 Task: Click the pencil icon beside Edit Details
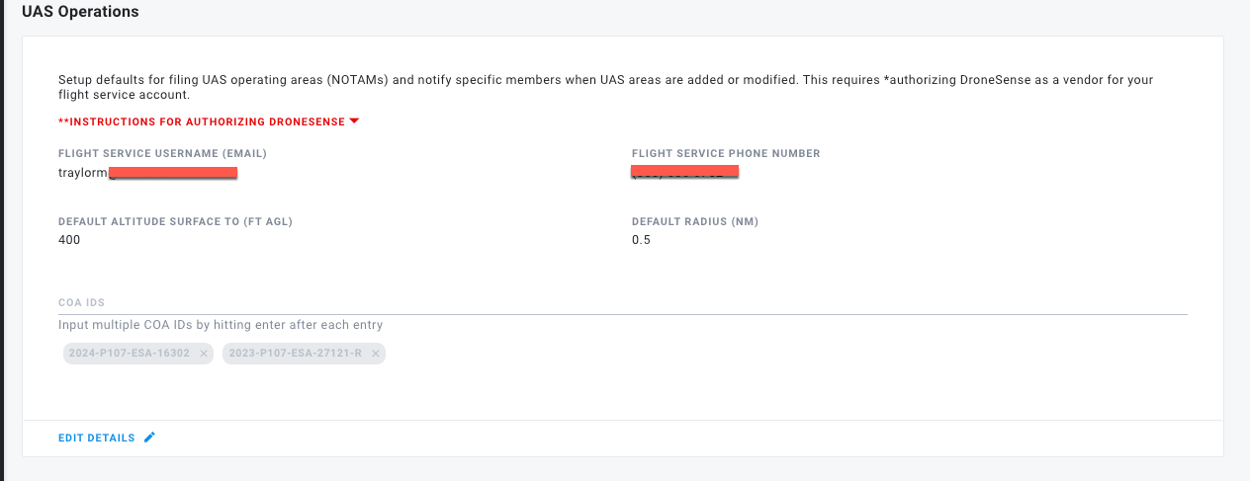(x=149, y=438)
